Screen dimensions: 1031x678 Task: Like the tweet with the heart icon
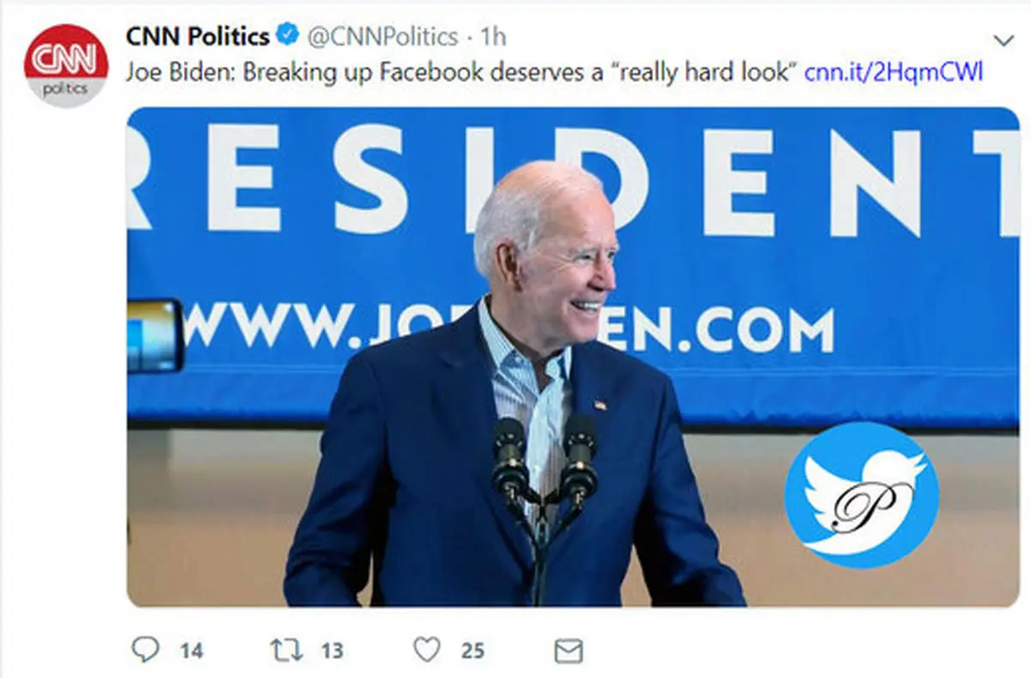tap(426, 650)
